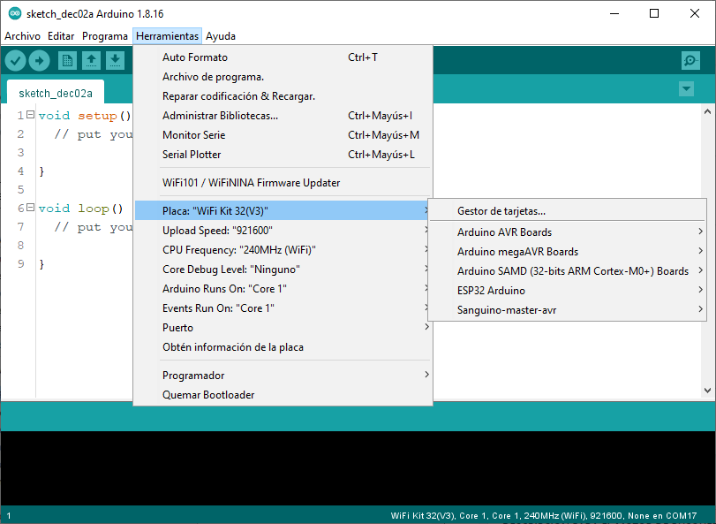Expand Arduino Runs On "Core 1" submenu
Viewport: 716px width, 524px height.
tap(283, 289)
